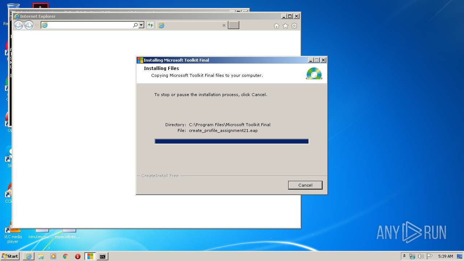The width and height of the screenshot is (464, 261).
Task: Click Cancel in the Toolkit installer
Action: tap(305, 185)
